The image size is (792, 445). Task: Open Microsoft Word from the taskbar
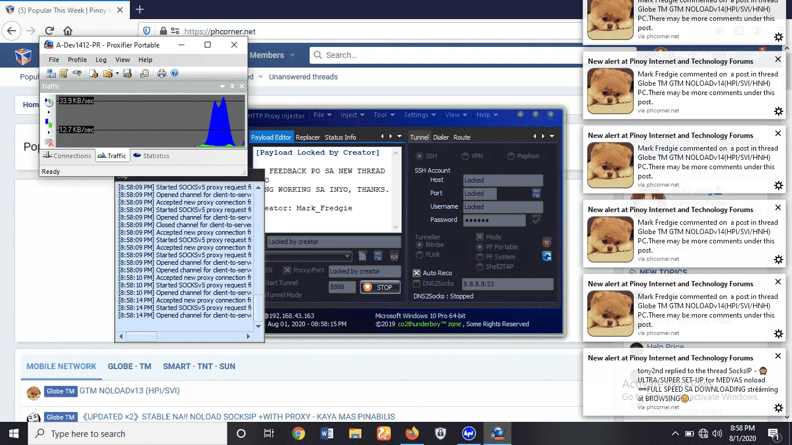click(x=326, y=433)
